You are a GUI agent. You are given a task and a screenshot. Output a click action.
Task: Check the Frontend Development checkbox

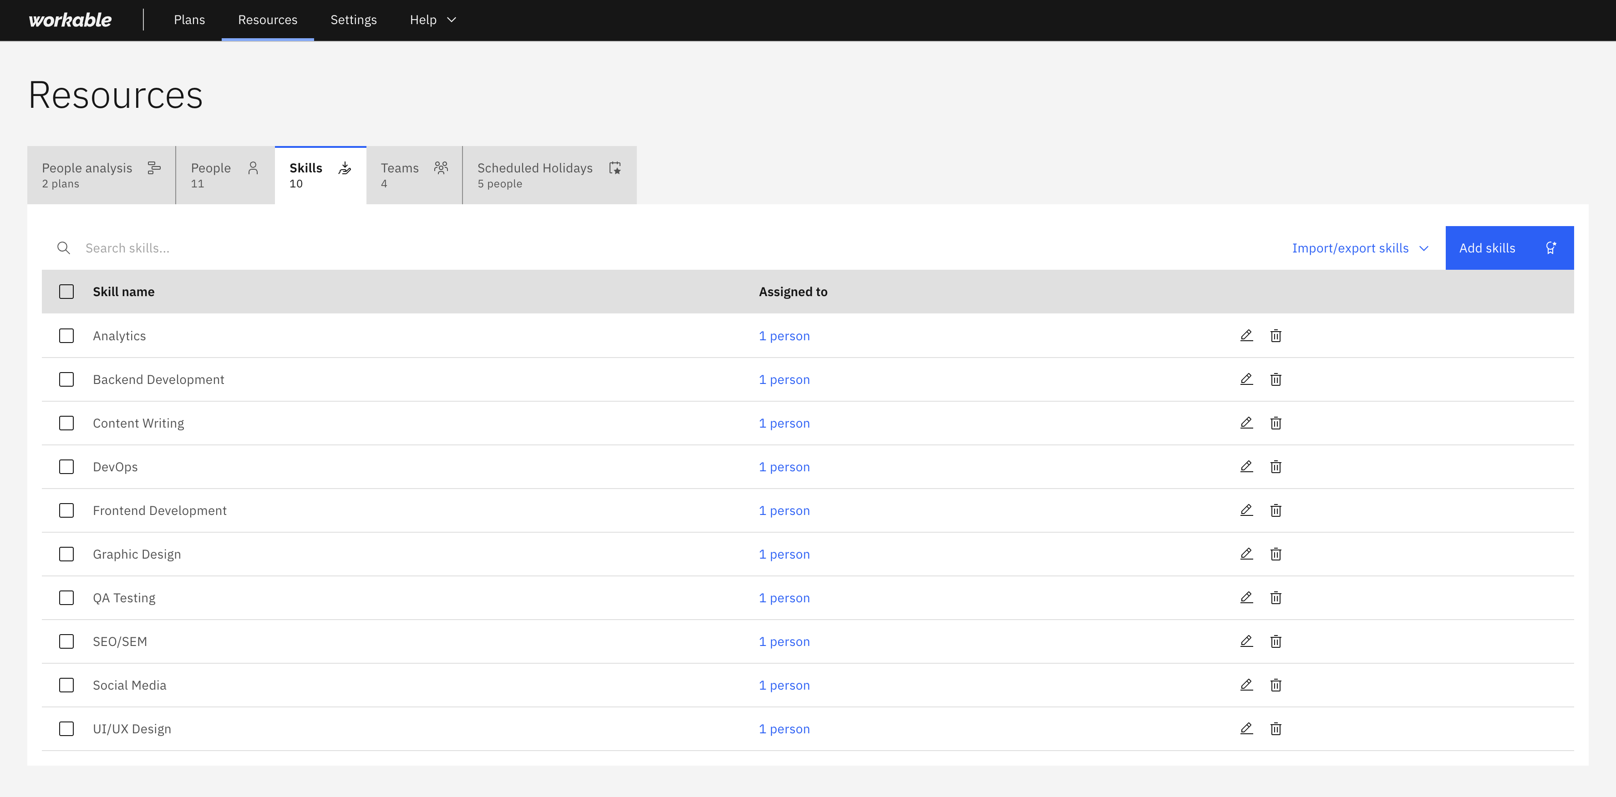pos(66,510)
